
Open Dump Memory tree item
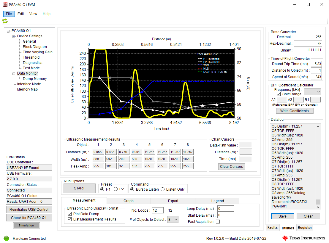(x=35, y=79)
